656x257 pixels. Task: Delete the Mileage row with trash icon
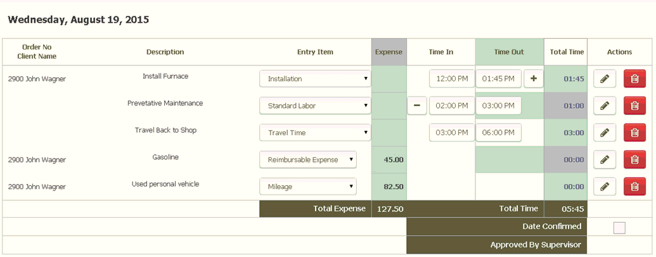coord(634,187)
